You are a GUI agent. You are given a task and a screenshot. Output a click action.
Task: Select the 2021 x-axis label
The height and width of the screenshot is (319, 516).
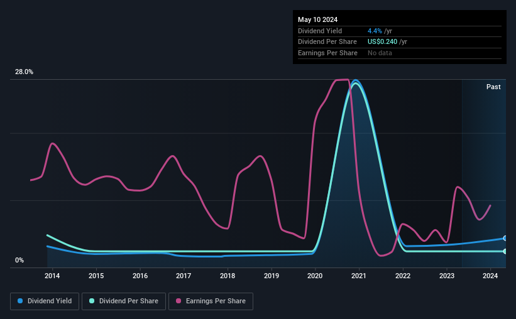(359, 276)
